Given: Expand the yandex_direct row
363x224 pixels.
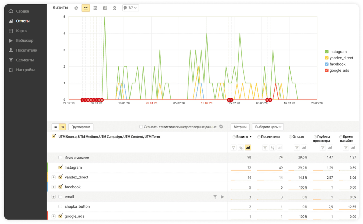Looking at the screenshot, I should click(54, 177).
